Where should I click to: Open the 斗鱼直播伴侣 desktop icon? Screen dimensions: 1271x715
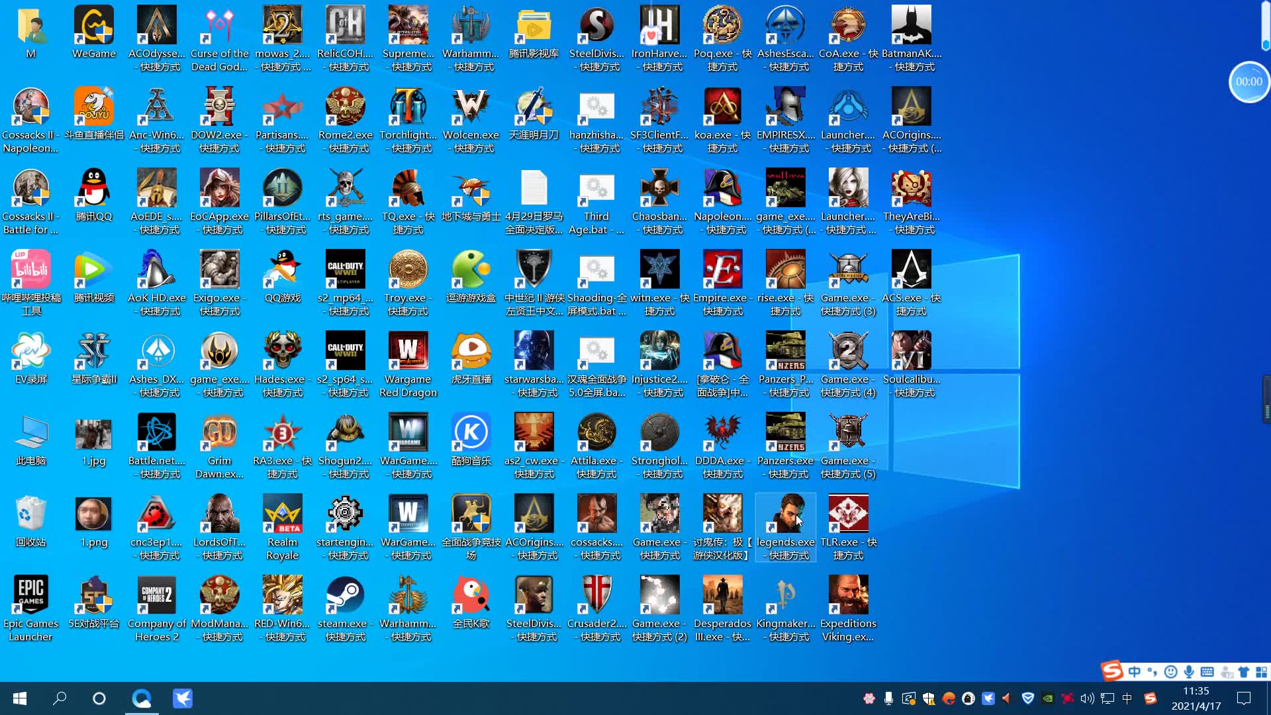pyautogui.click(x=93, y=113)
